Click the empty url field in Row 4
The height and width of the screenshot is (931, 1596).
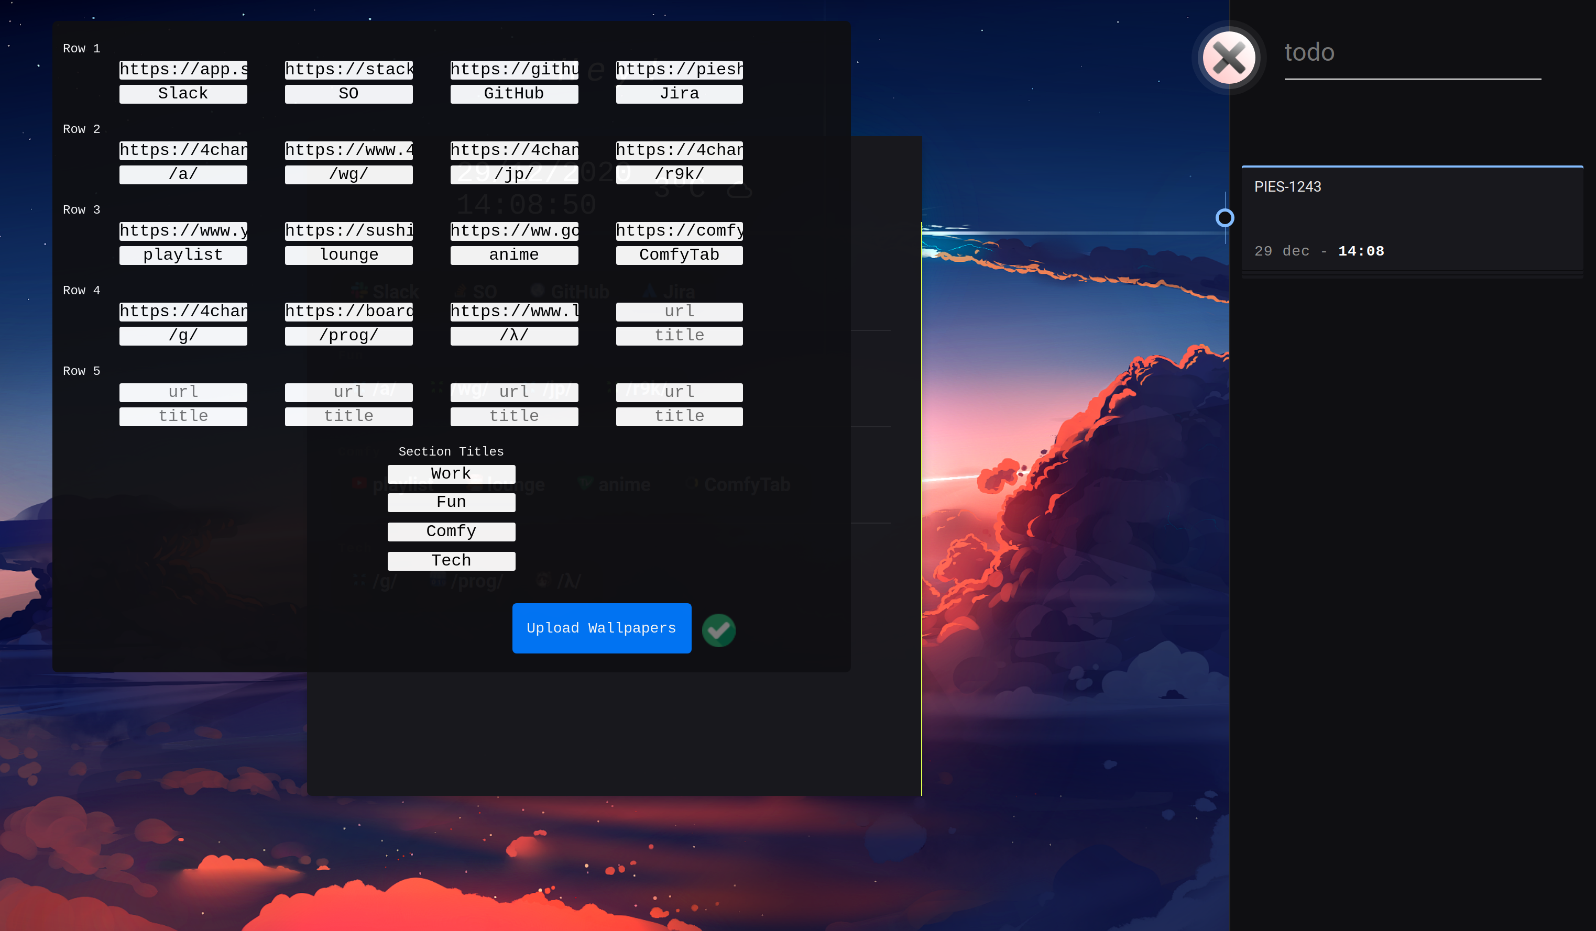pos(679,311)
